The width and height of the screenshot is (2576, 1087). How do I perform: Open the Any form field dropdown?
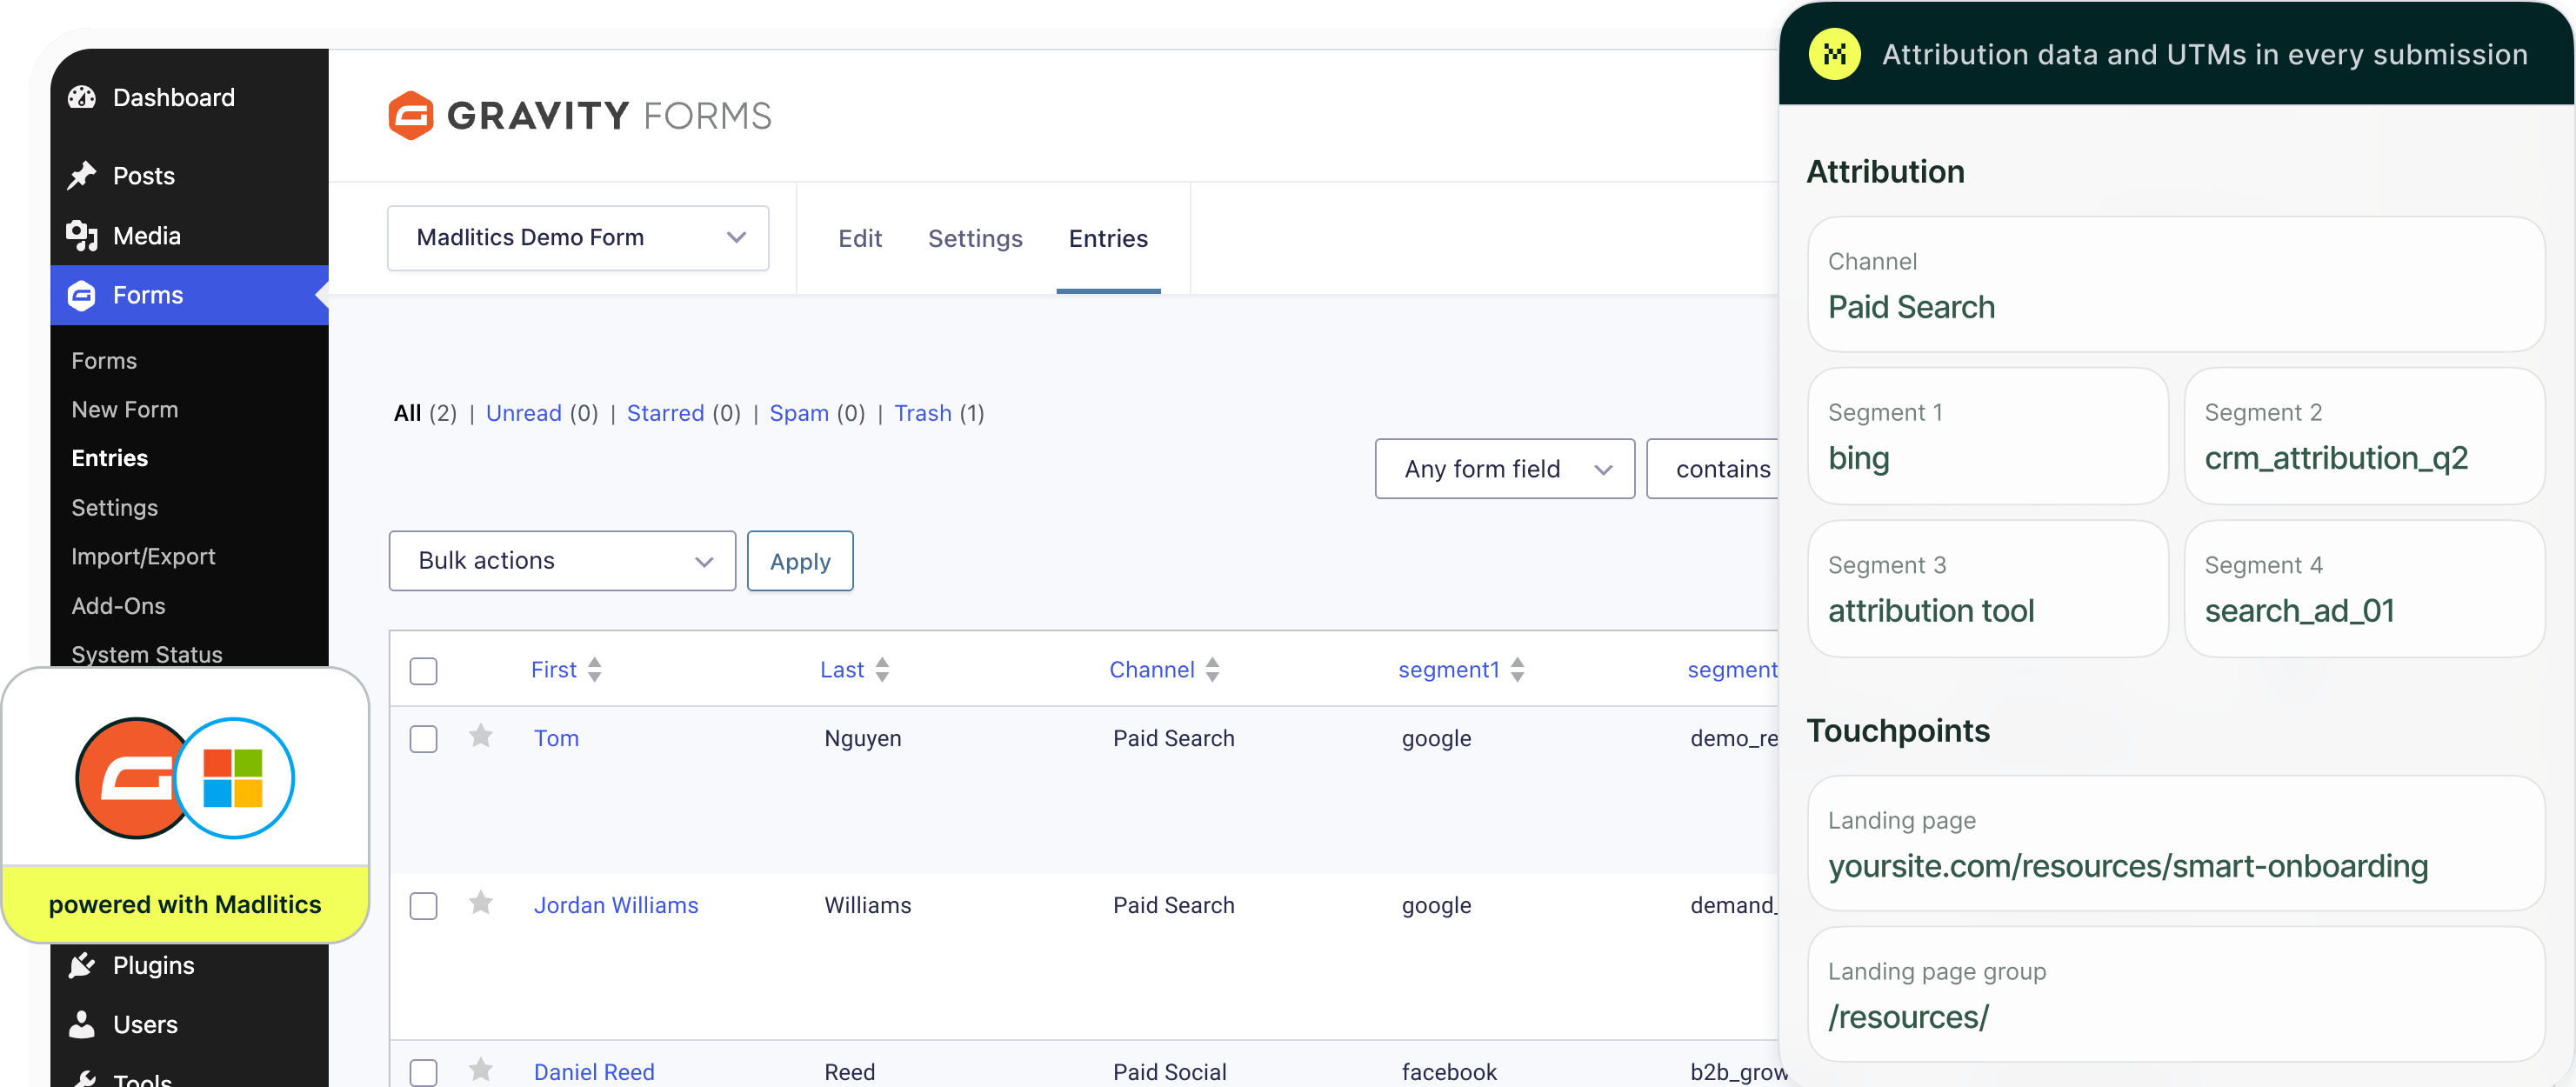coord(1505,469)
